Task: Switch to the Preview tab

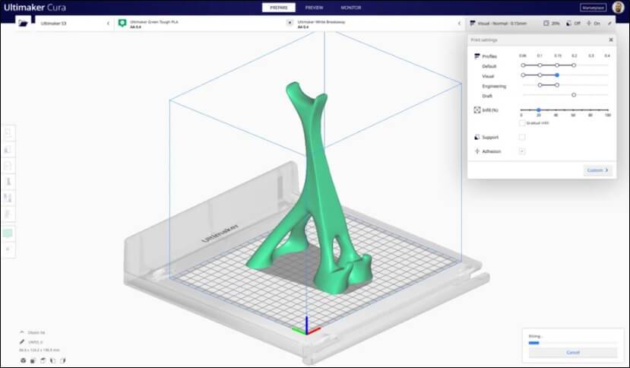Action: [314, 8]
